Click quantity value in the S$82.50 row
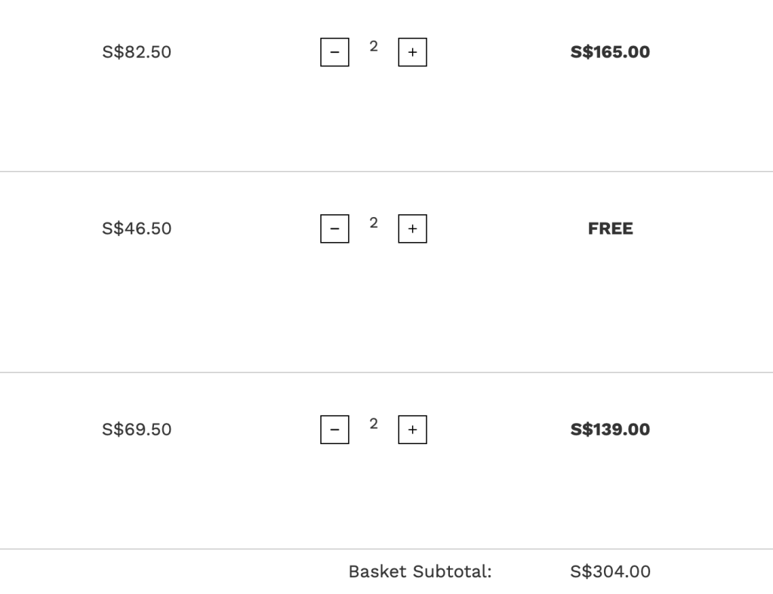Viewport: 773px width, 594px height. [374, 47]
